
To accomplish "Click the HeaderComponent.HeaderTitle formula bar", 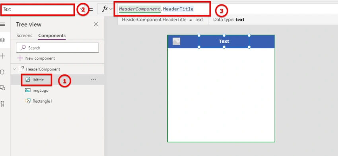I will [156, 9].
